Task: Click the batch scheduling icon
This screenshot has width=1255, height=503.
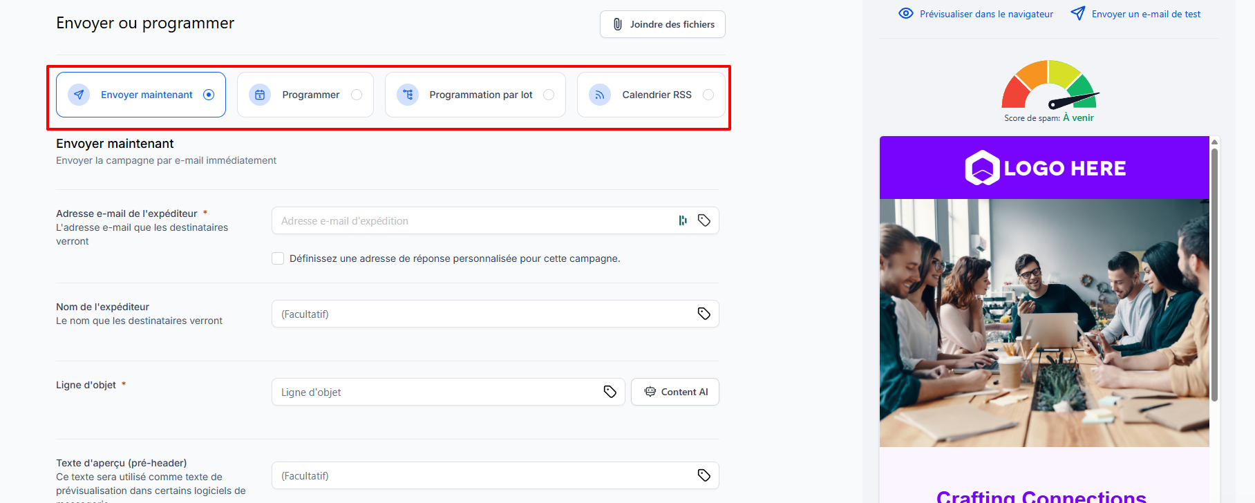Action: click(408, 95)
